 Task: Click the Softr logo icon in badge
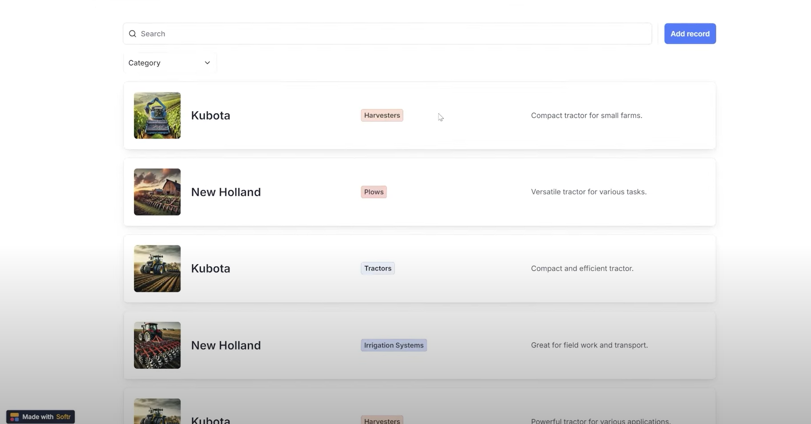(15, 417)
